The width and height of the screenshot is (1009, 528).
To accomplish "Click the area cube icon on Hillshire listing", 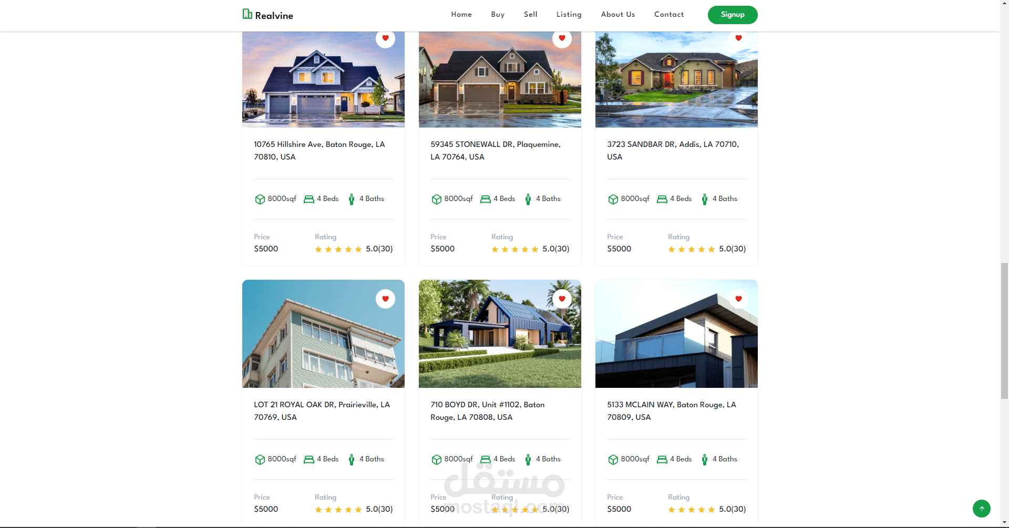I will point(260,199).
